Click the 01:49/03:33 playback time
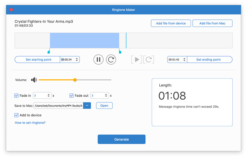 pos(24,26)
